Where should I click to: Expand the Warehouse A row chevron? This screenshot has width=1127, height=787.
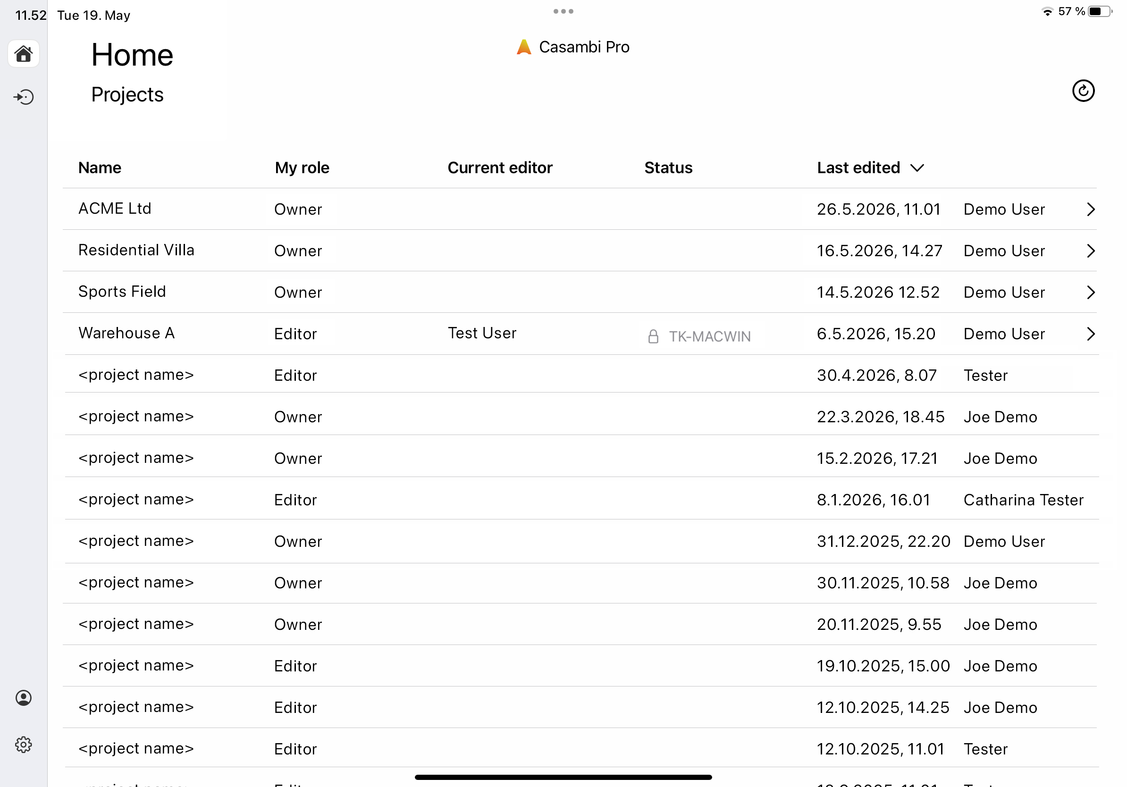coord(1091,334)
